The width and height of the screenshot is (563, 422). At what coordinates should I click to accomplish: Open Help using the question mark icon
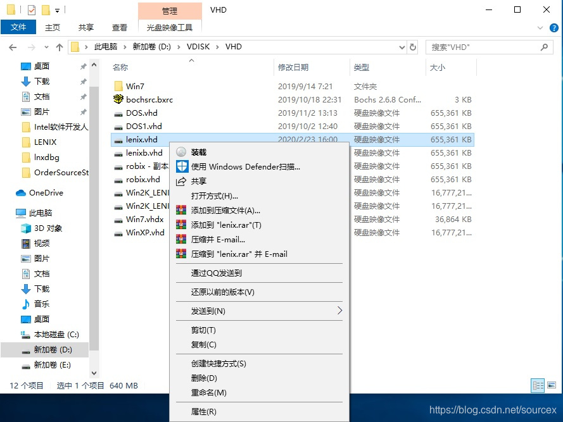[x=553, y=28]
